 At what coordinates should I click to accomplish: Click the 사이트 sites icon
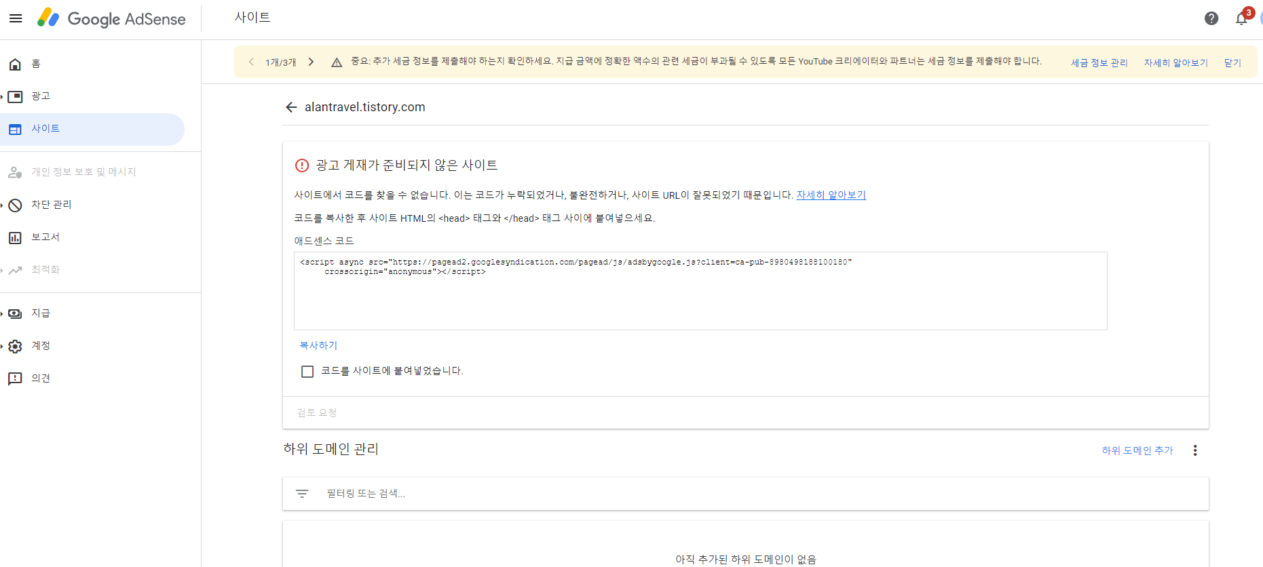point(15,130)
